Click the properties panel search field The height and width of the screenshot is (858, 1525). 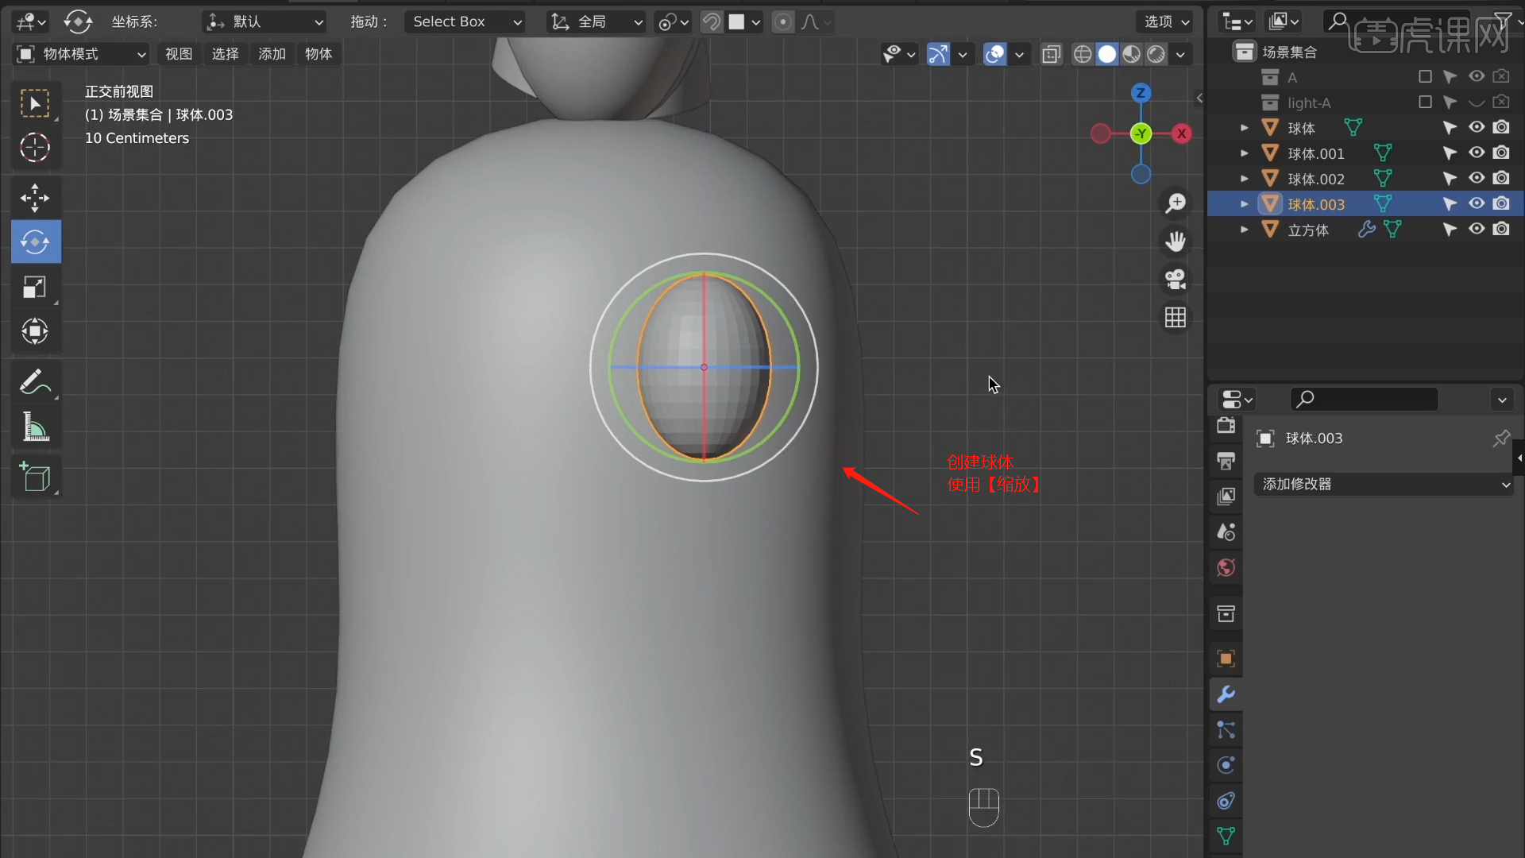(x=1364, y=400)
